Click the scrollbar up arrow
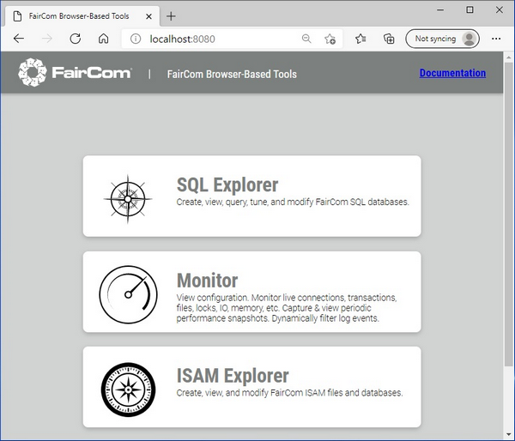 coord(509,57)
